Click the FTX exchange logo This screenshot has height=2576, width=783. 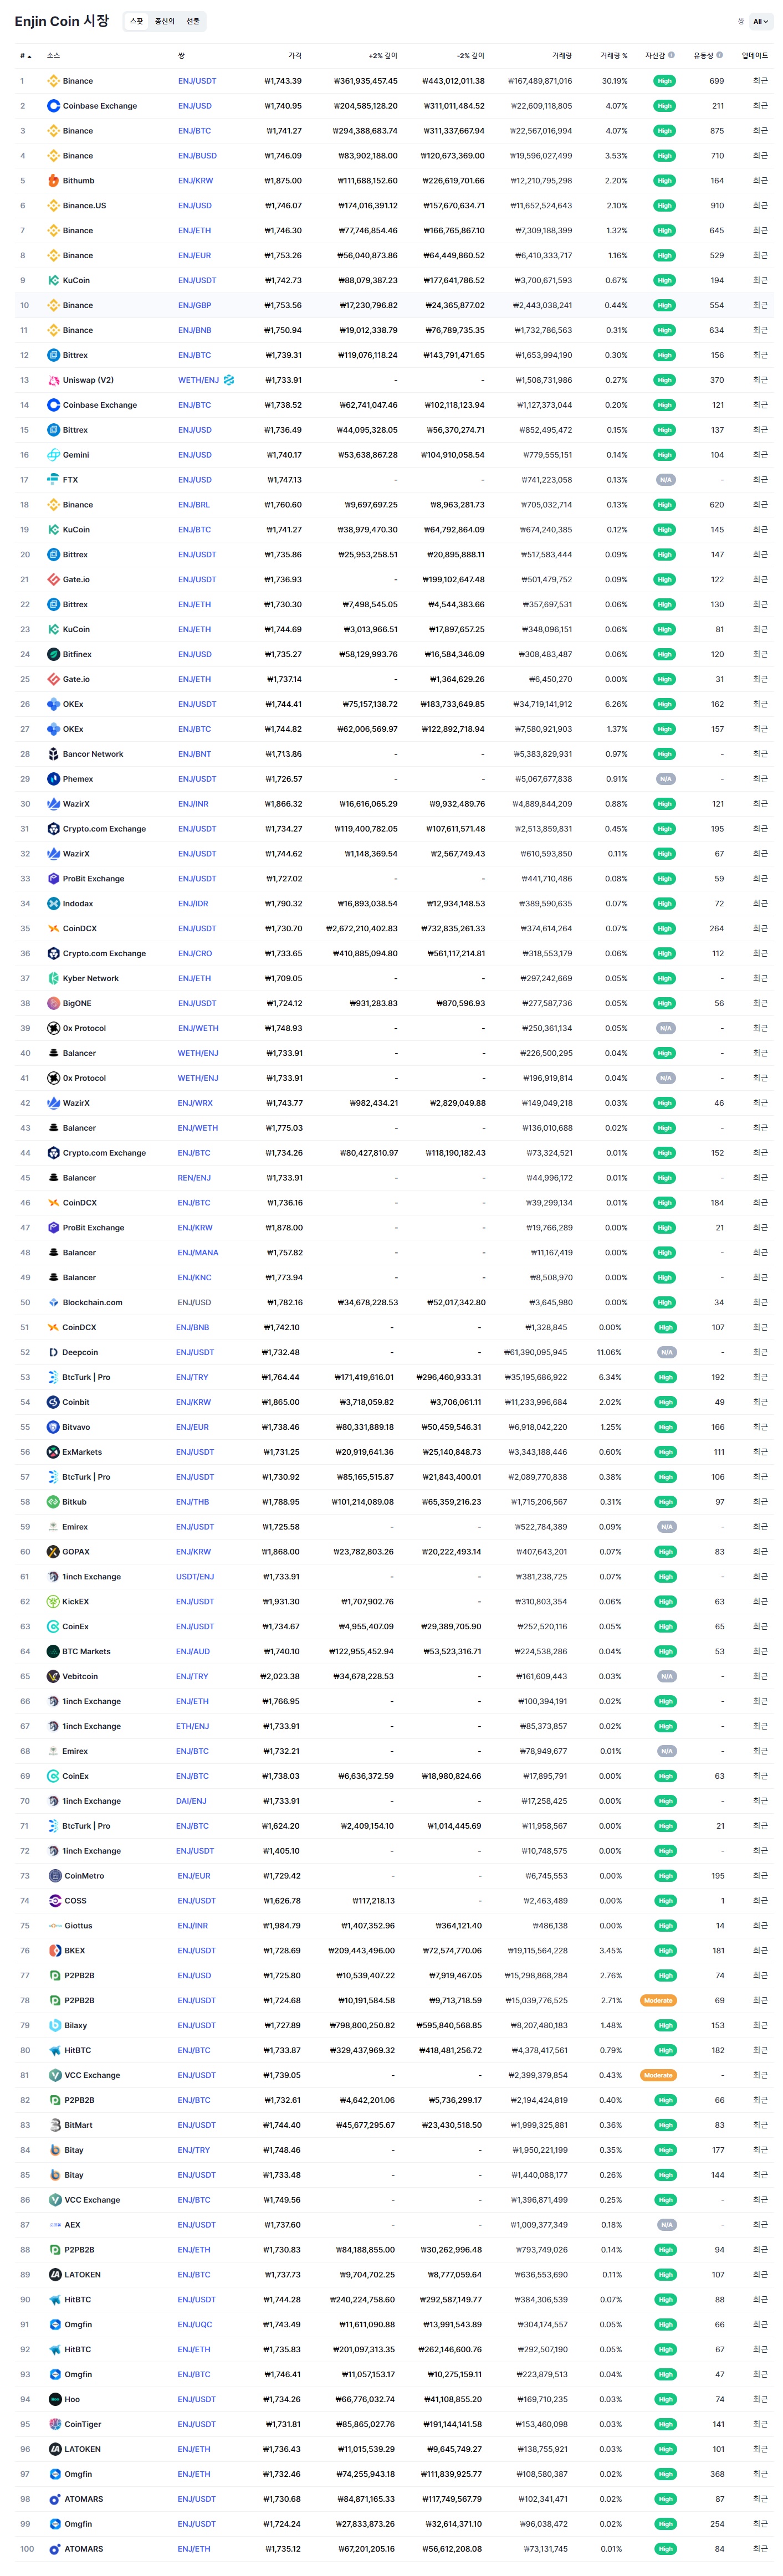53,480
